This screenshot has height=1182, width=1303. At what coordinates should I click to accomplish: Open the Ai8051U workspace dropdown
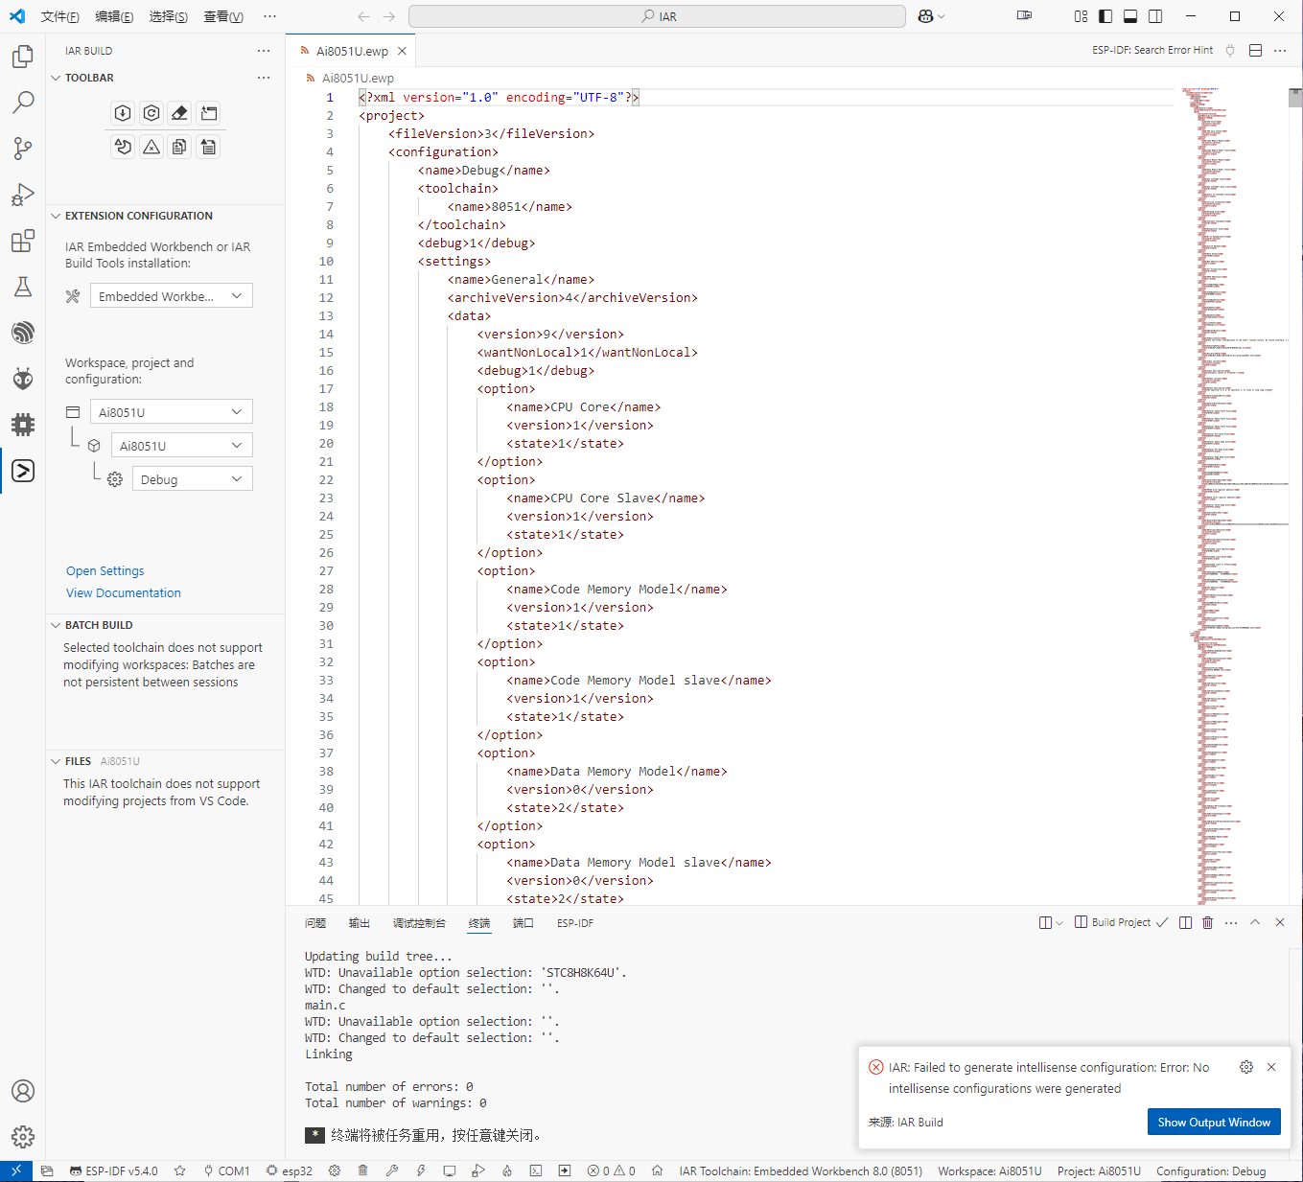[x=172, y=412]
